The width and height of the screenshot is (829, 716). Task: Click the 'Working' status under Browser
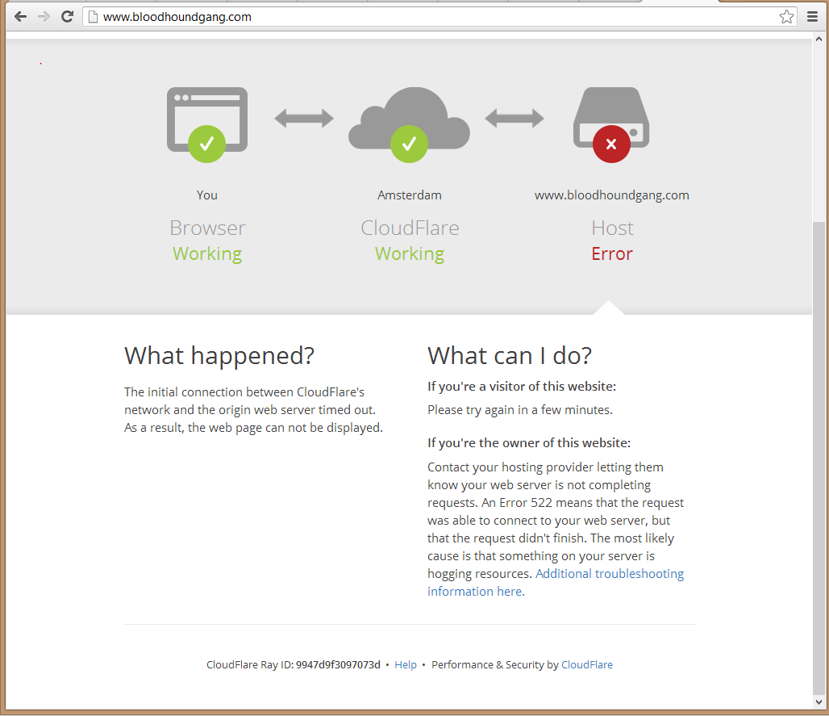point(207,254)
